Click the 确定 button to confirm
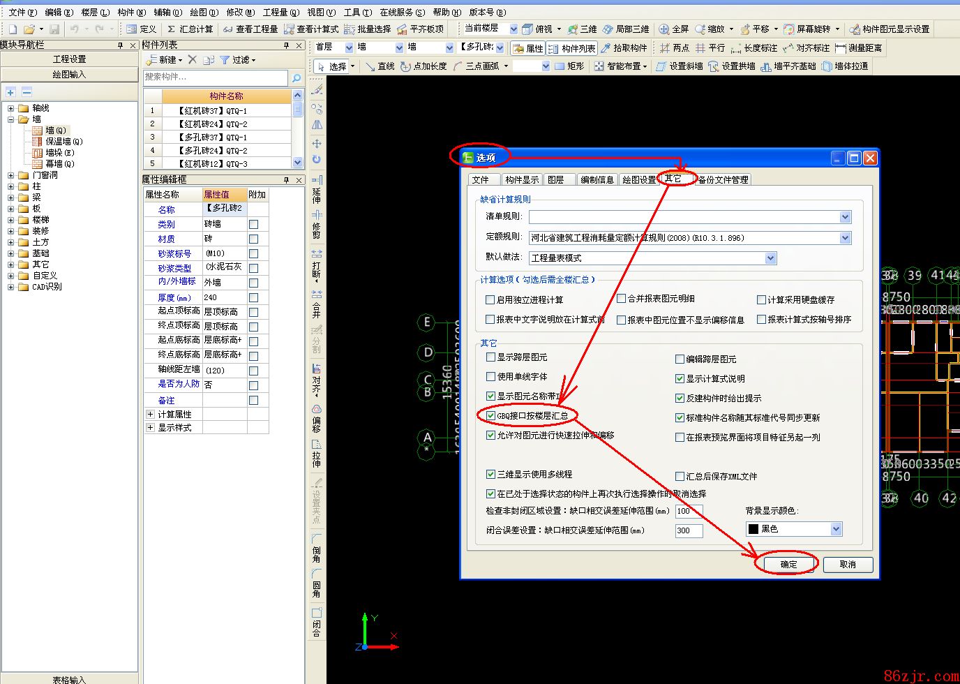This screenshot has width=960, height=684. click(788, 564)
